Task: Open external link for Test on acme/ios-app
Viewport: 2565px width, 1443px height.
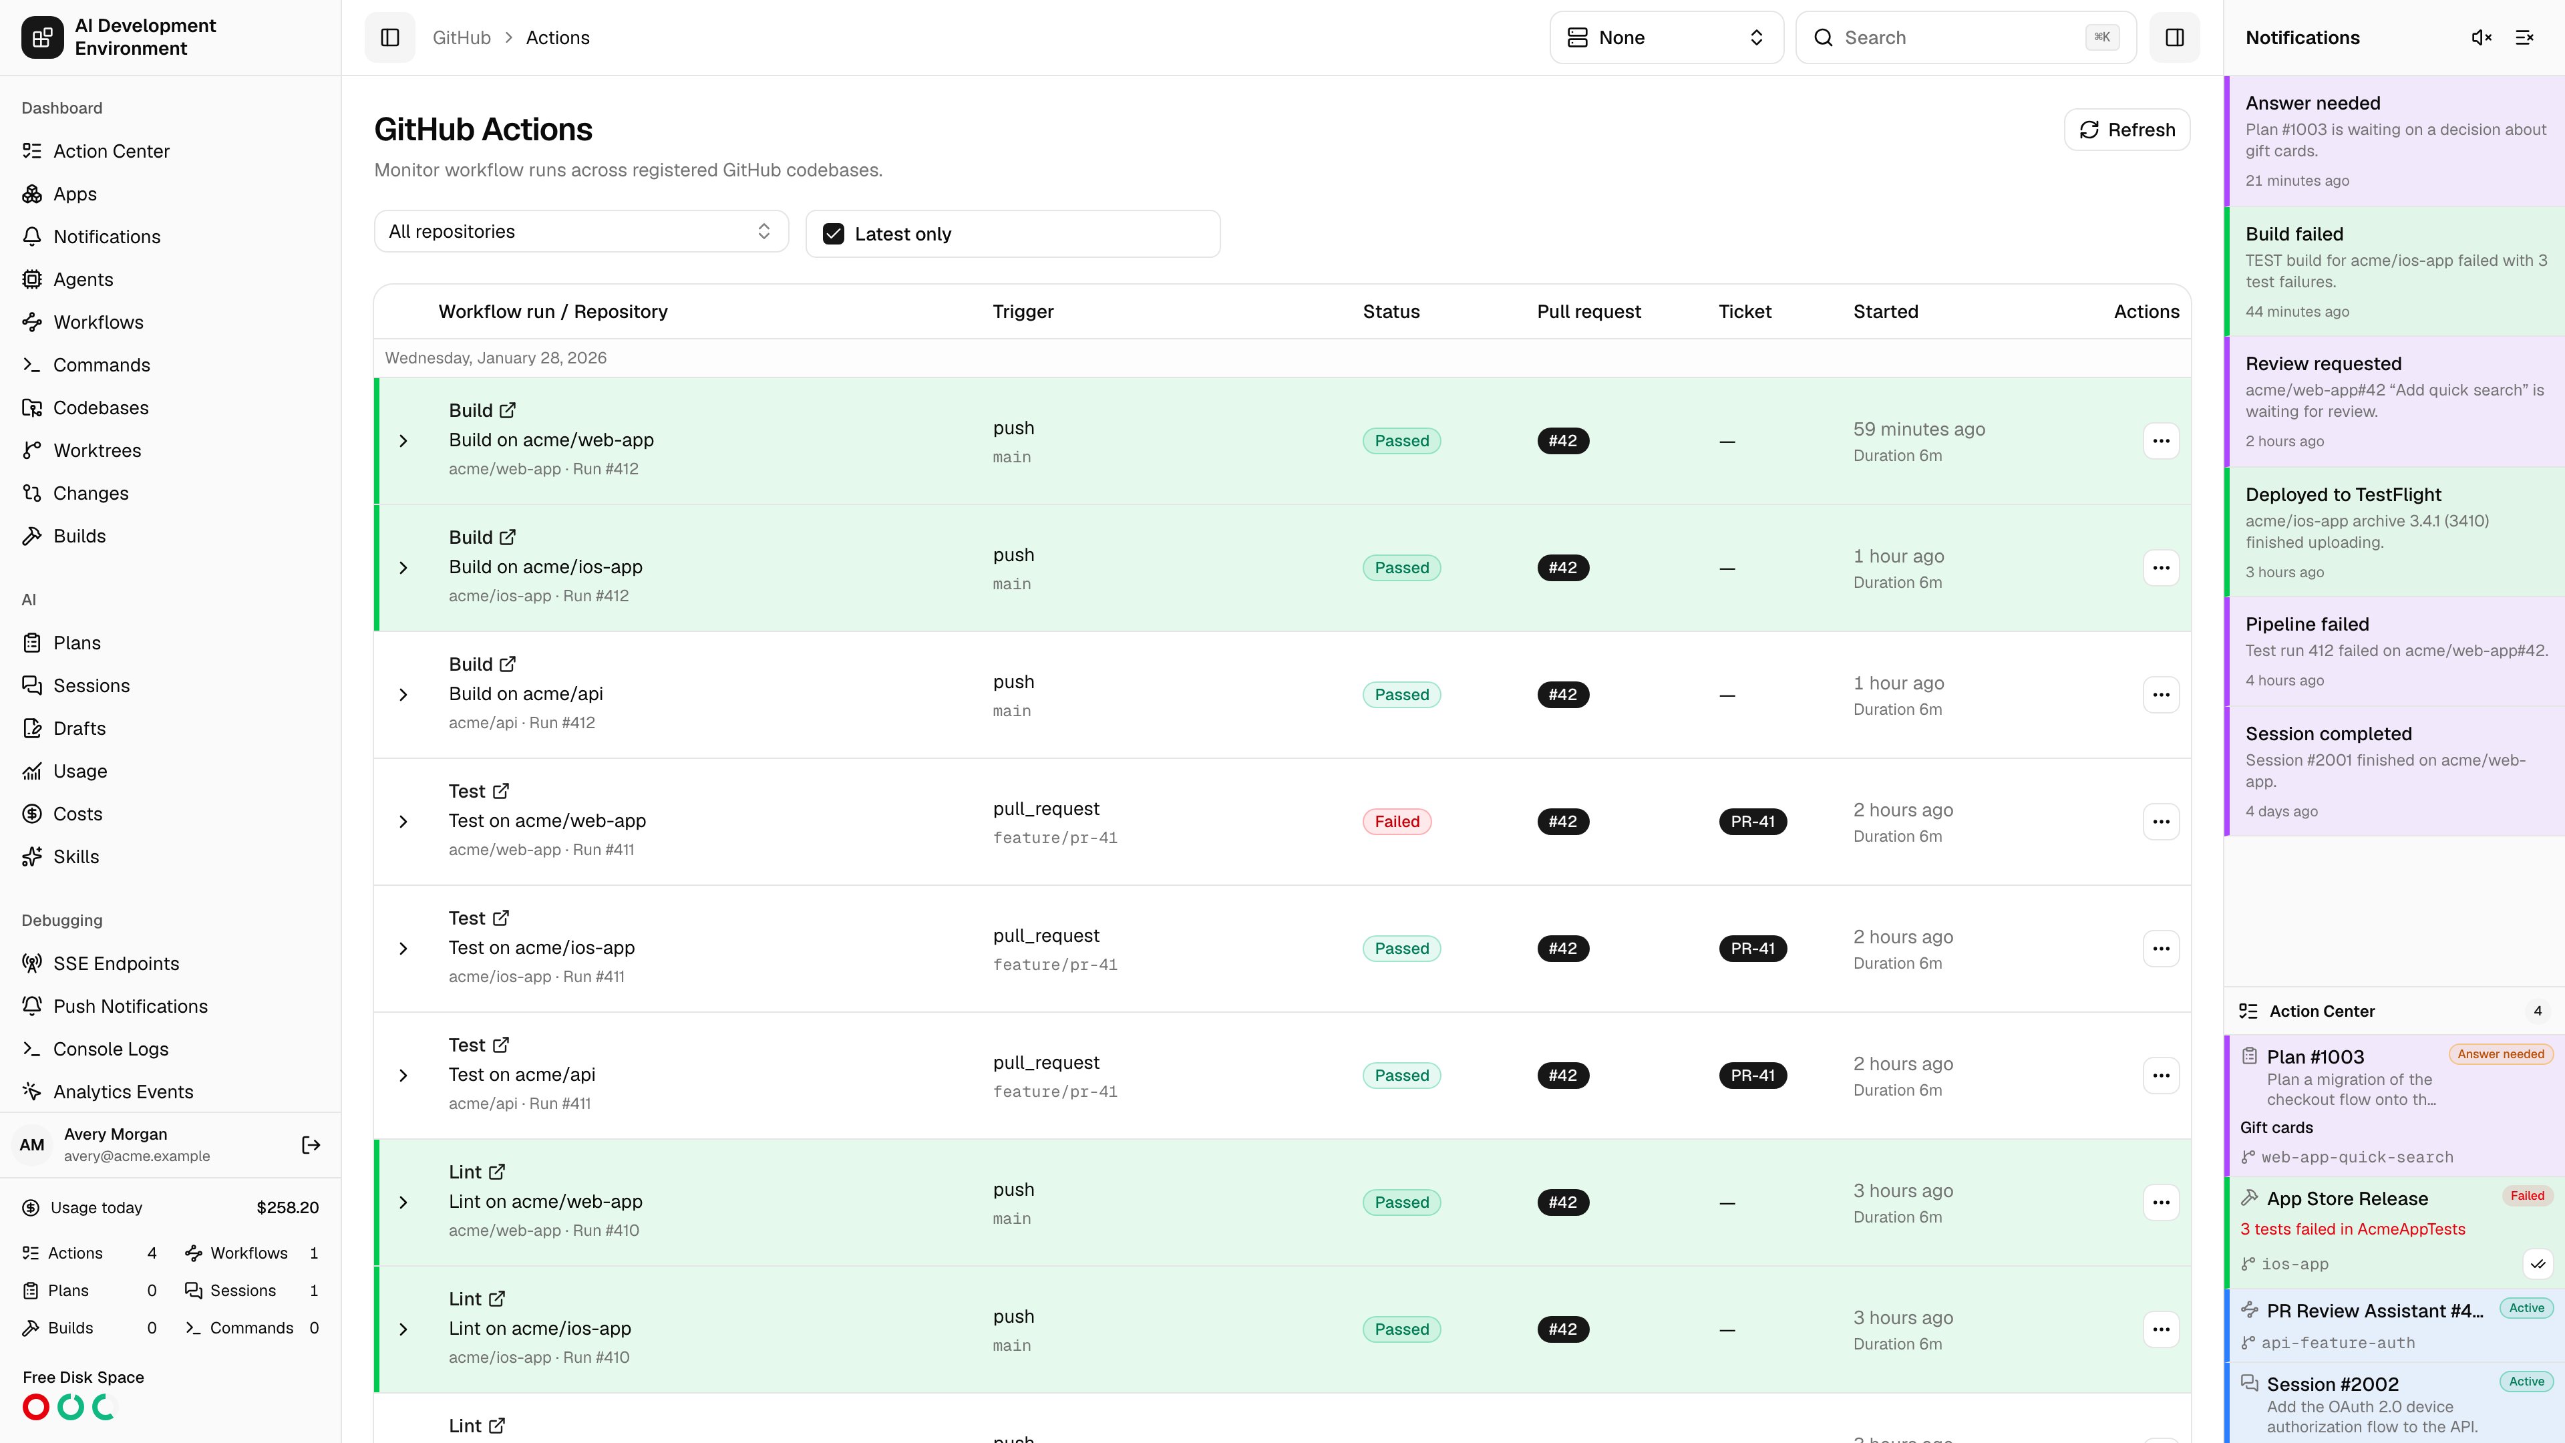Action: coord(501,918)
